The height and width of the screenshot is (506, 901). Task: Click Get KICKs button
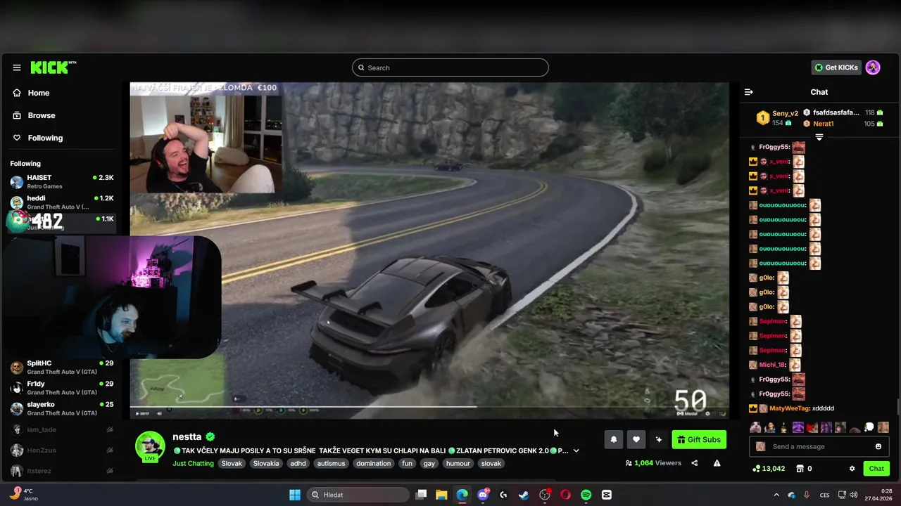(837, 67)
